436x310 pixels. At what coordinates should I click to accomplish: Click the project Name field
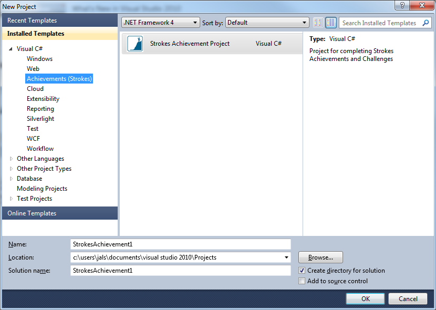tap(181, 244)
